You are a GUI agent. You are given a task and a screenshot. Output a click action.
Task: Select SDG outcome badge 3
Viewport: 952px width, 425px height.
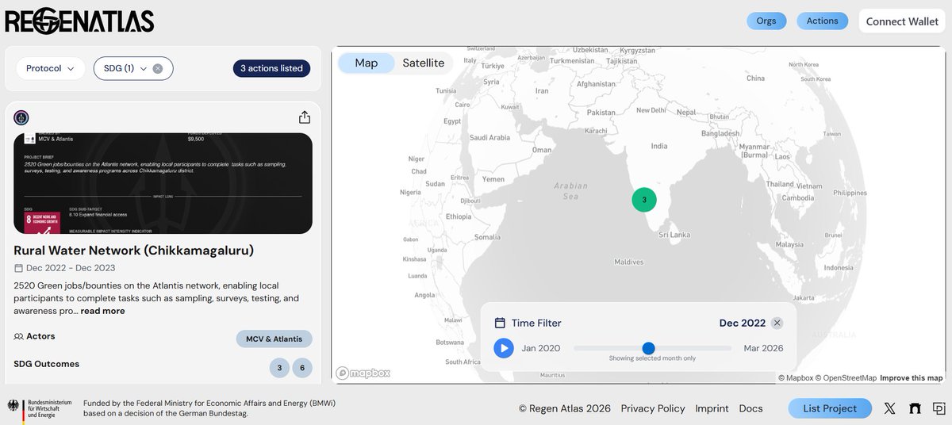pyautogui.click(x=279, y=368)
